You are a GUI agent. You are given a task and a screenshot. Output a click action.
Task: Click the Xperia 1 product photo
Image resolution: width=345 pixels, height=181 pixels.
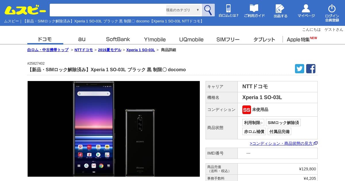[x=114, y=129]
